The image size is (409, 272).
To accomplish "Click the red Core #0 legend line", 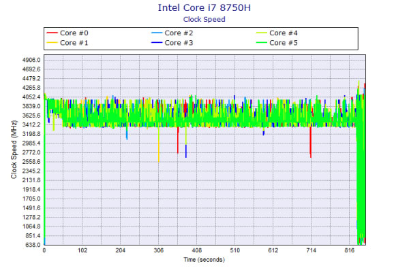I will [x=52, y=33].
